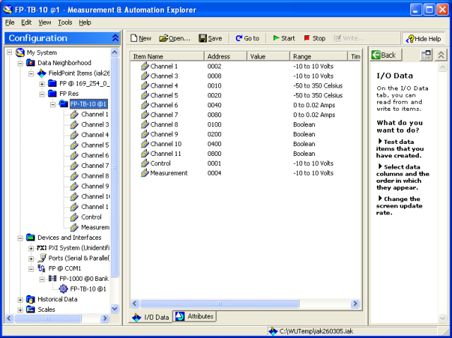Select Control item in configuration tree
The image size is (452, 338).
[91, 217]
